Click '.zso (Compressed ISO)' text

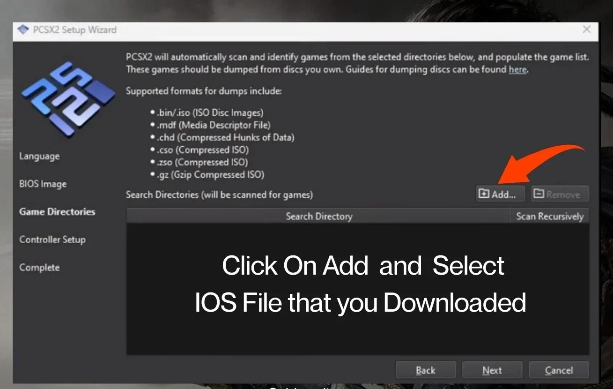tap(202, 162)
